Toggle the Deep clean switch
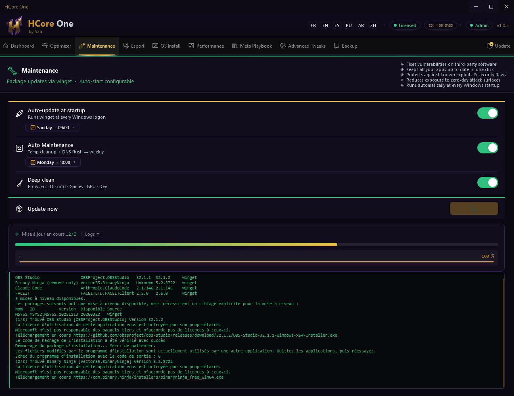The width and height of the screenshot is (514, 396). (488, 182)
